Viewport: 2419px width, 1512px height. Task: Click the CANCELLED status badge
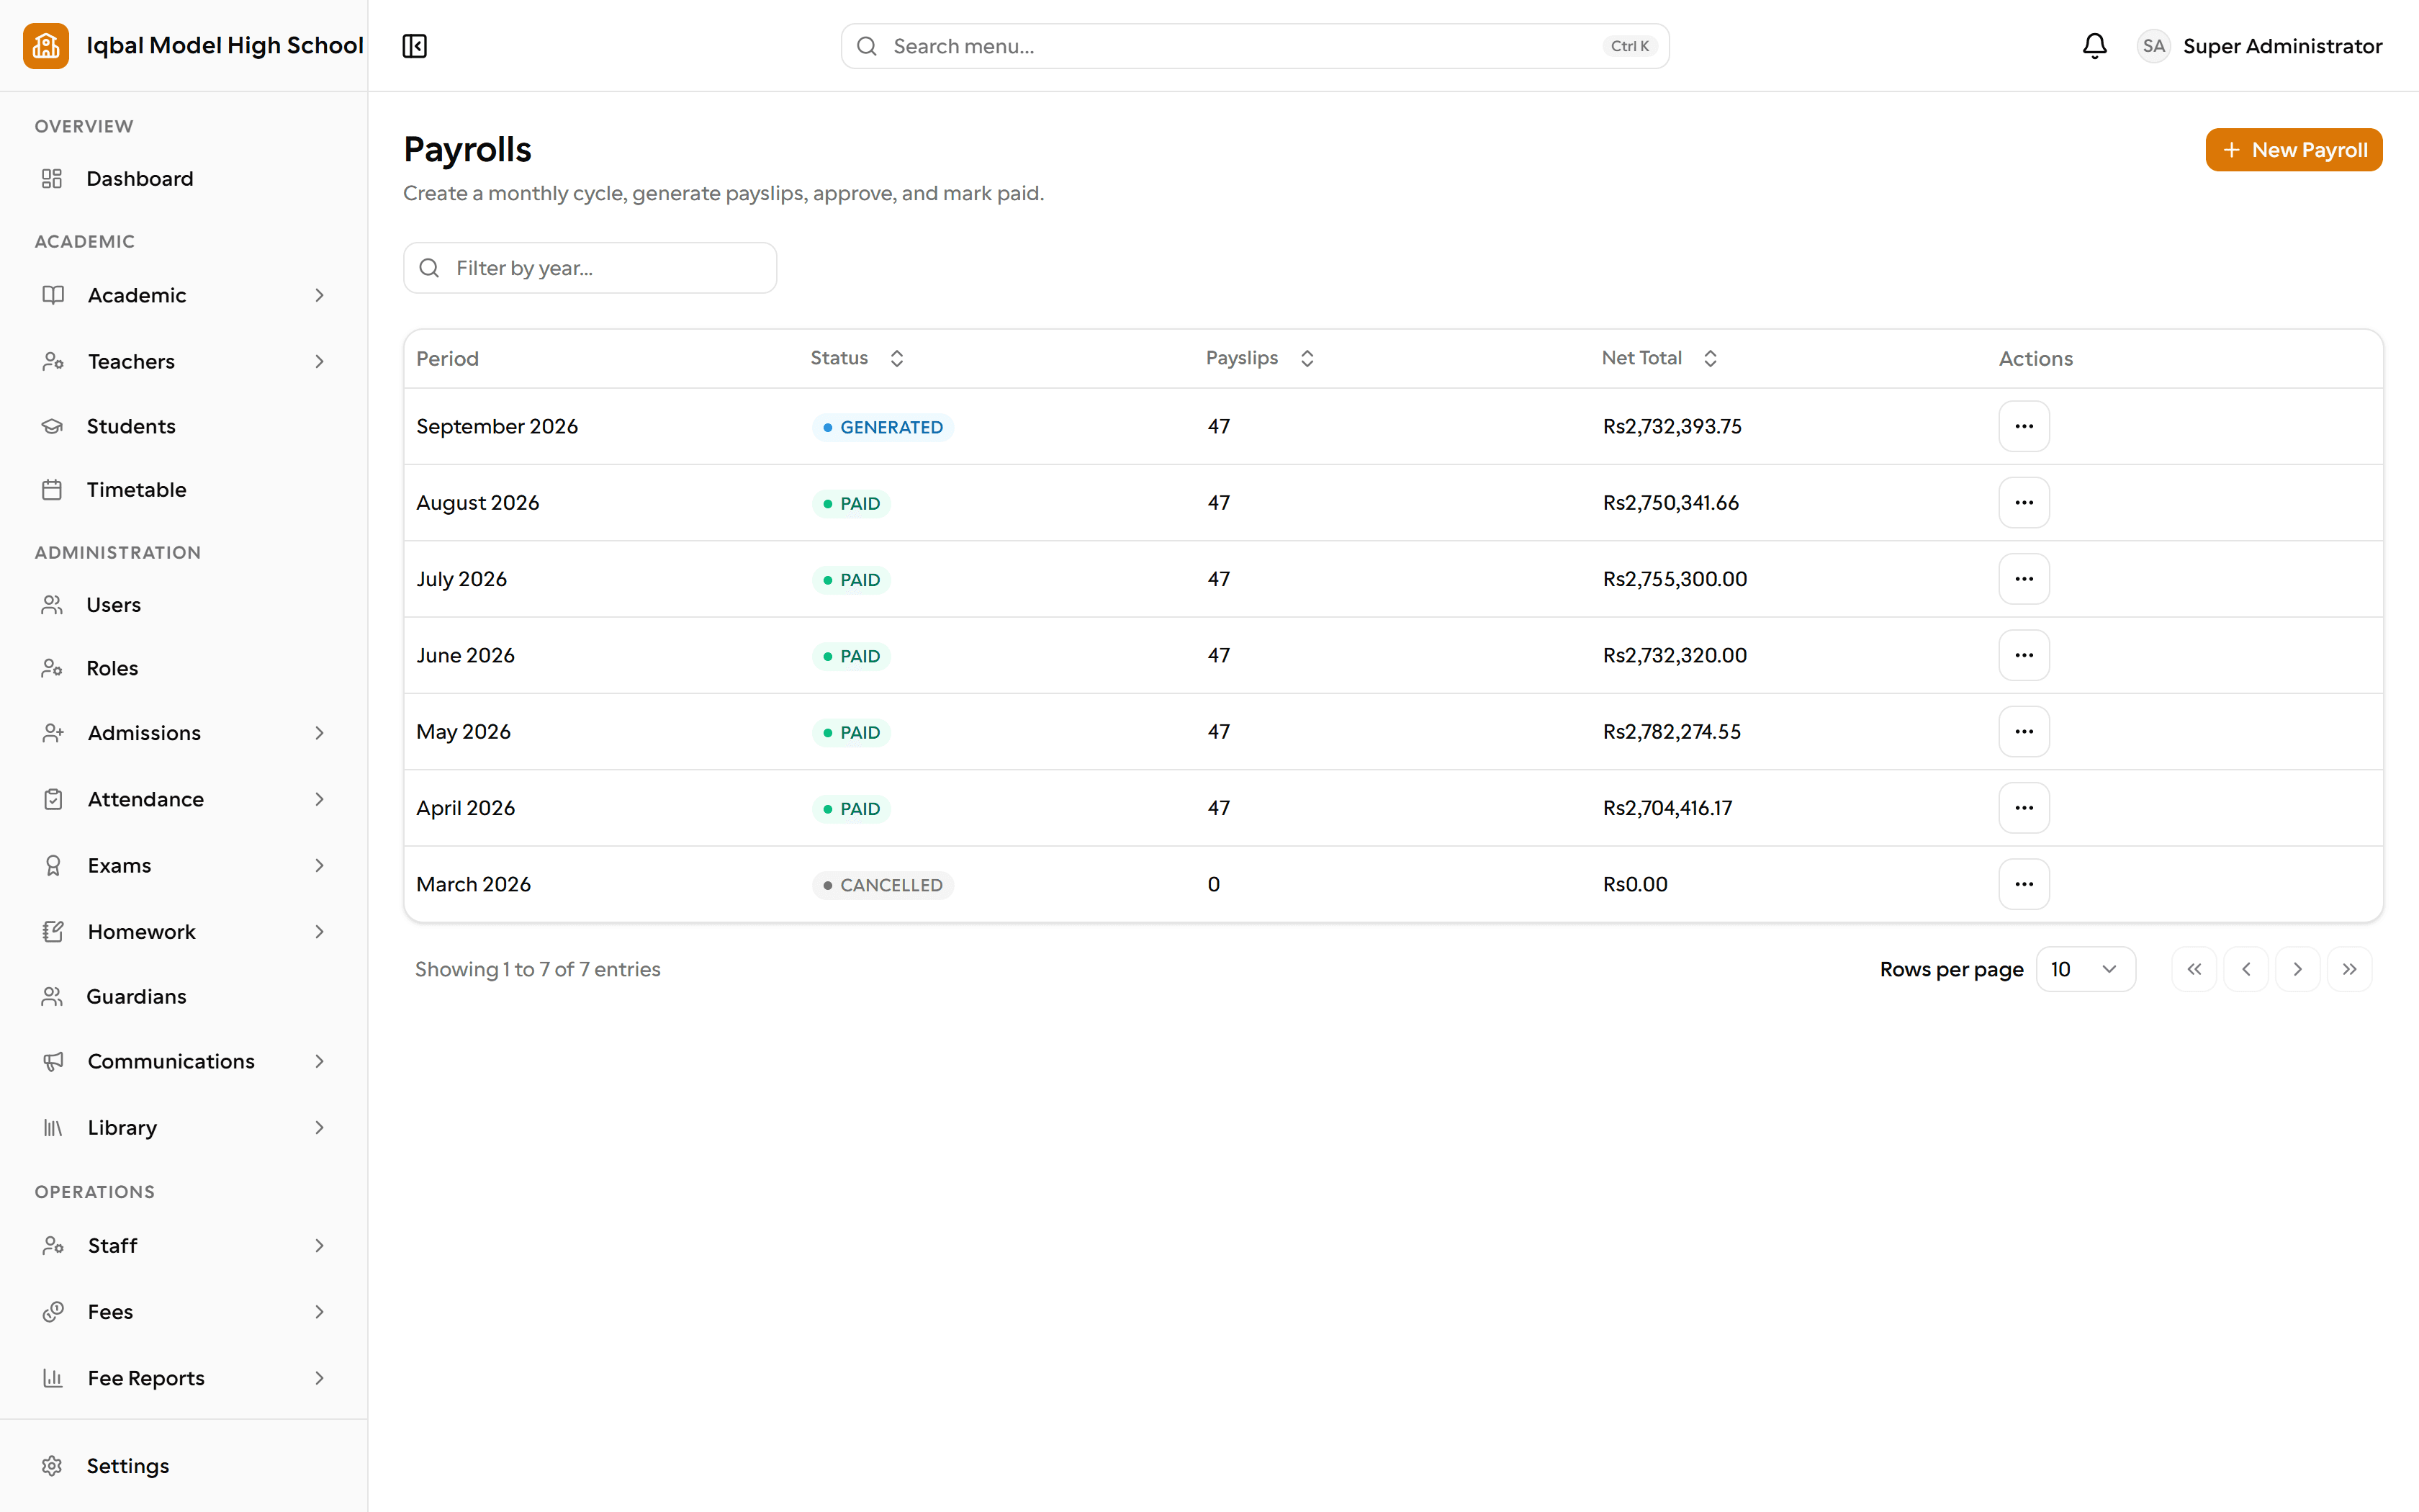[883, 885]
